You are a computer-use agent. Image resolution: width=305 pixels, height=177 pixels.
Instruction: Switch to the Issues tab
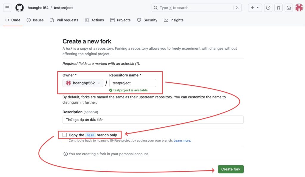click(35, 20)
